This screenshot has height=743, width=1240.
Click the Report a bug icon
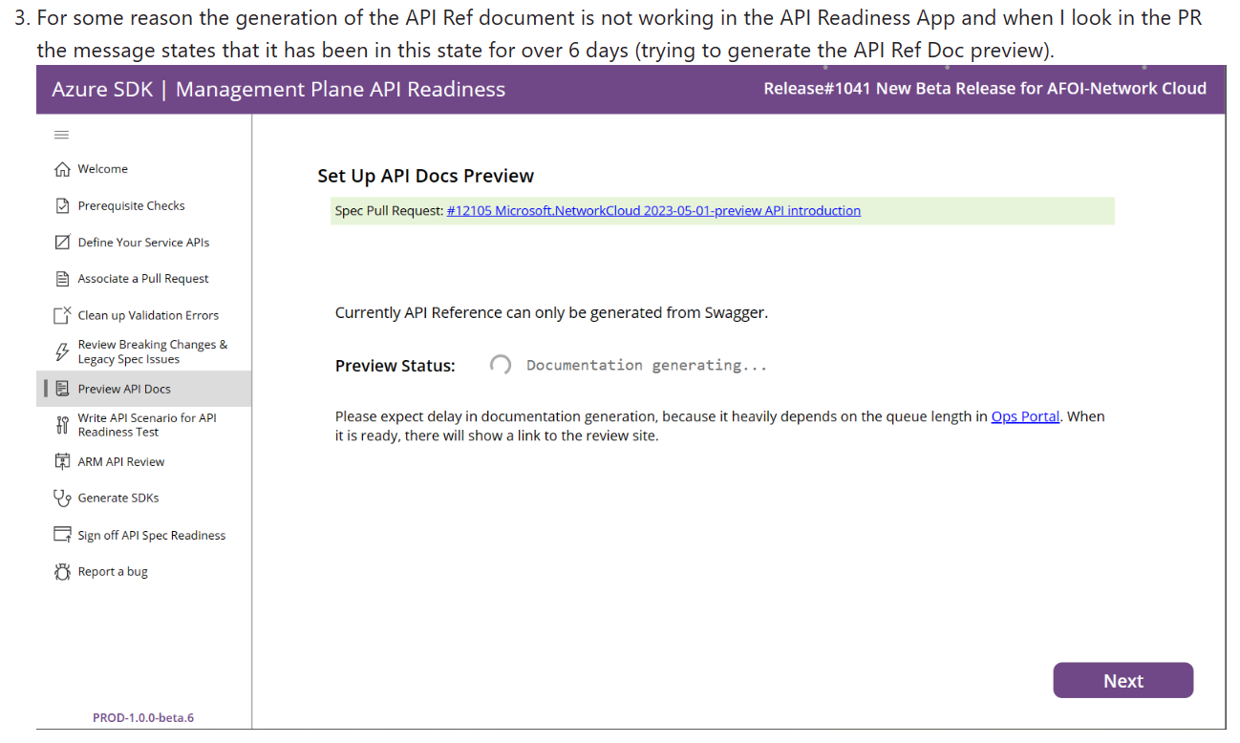click(62, 571)
